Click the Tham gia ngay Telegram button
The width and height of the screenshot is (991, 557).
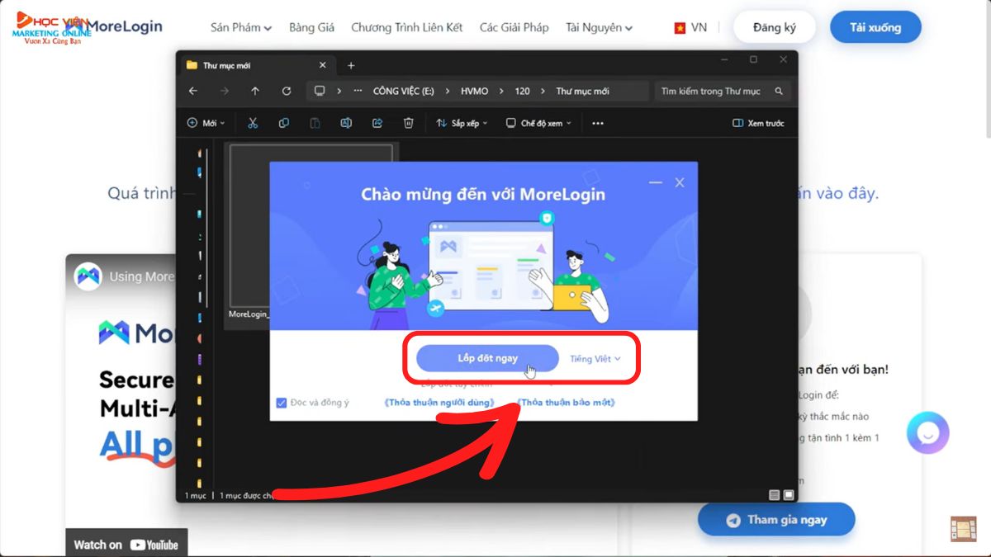[x=776, y=520]
